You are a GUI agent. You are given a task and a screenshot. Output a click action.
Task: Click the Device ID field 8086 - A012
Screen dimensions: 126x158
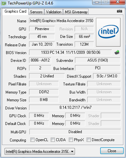pos(40,60)
